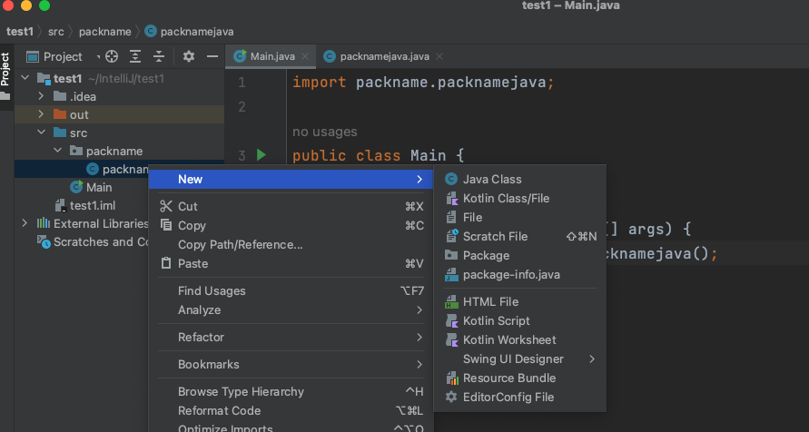Click the package-info.java icon

tap(451, 274)
